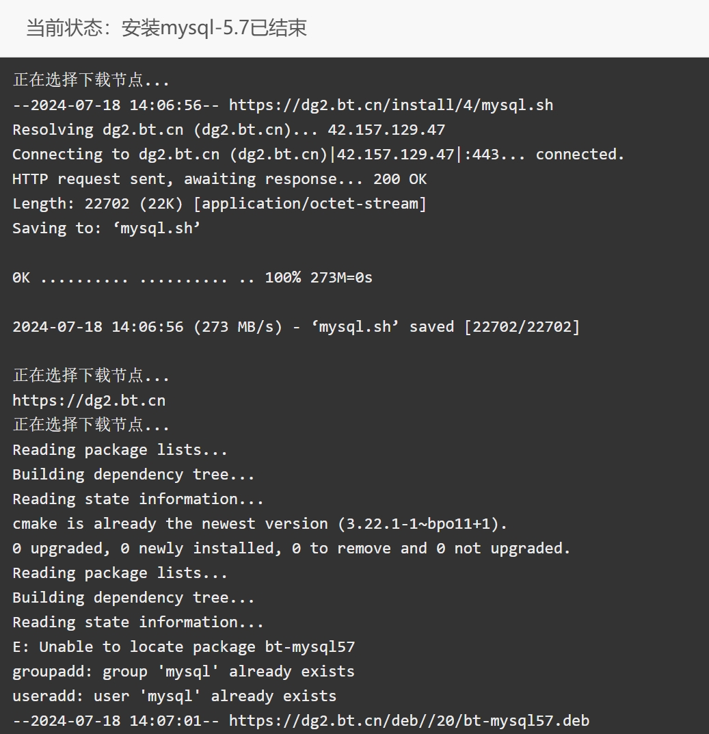
Task: Click the mysql.sh install URL in the log
Action: click(391, 105)
